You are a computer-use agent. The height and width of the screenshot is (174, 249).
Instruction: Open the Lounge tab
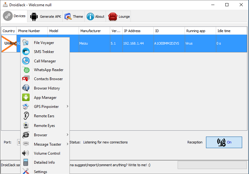pyautogui.click(x=118, y=16)
